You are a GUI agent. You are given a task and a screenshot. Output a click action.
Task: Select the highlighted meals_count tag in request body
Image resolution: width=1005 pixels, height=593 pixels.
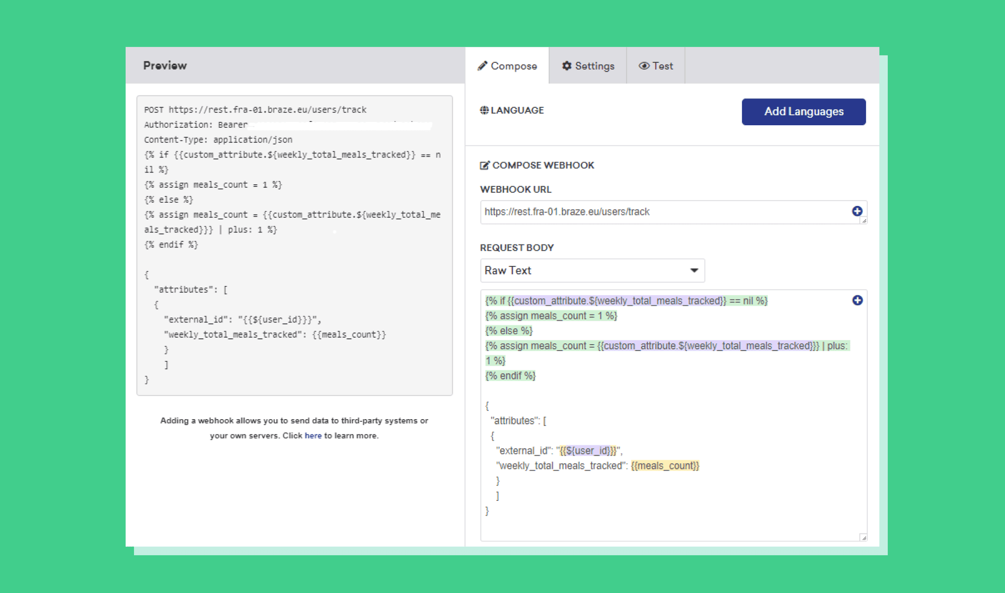pyautogui.click(x=665, y=465)
